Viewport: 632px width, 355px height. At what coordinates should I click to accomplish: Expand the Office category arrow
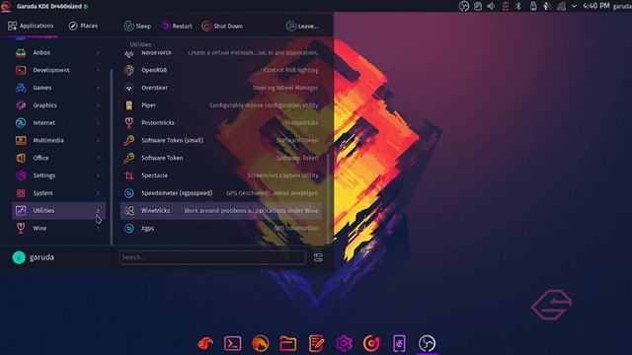[x=98, y=158]
